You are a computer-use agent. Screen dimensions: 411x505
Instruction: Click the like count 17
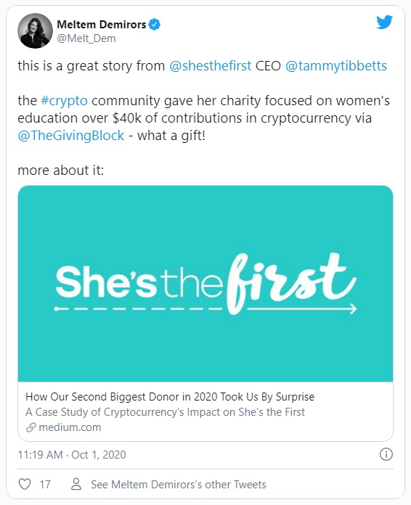45,485
